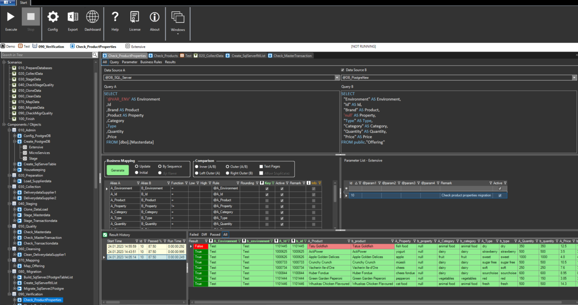Viewport: 578px width, 305px height.
Task: Click the Execute play icon
Action: [x=11, y=17]
